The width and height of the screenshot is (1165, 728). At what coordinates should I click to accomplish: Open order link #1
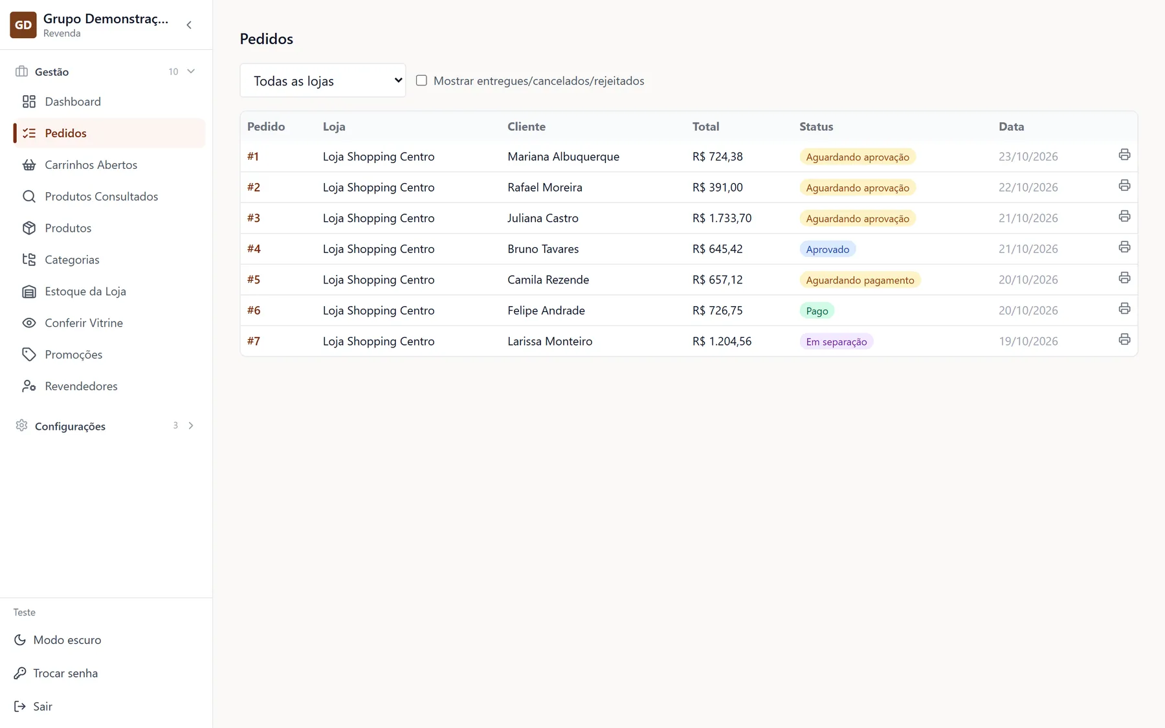(253, 157)
